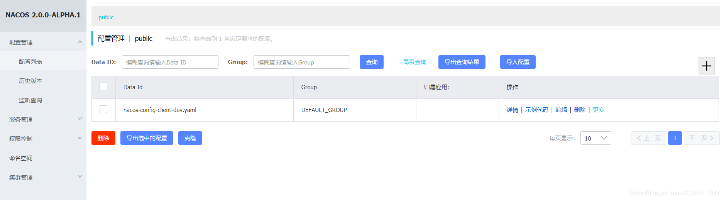Expand the 服务管理 sidebar chevron
The image size is (724, 200).
(80, 119)
